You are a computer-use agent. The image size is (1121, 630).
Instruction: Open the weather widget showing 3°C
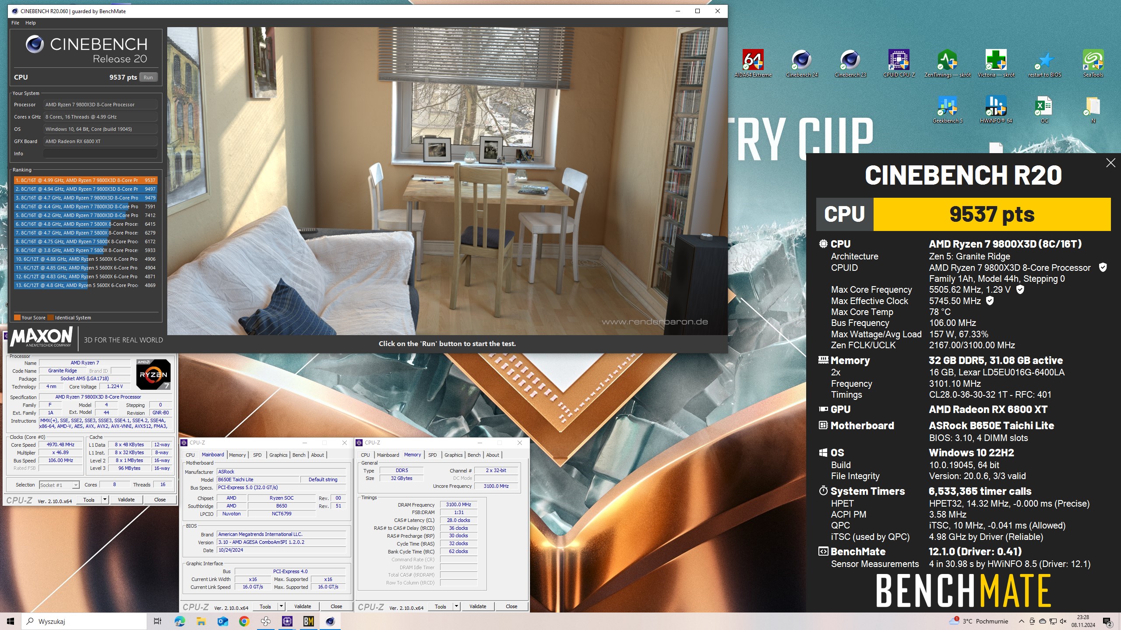click(979, 621)
